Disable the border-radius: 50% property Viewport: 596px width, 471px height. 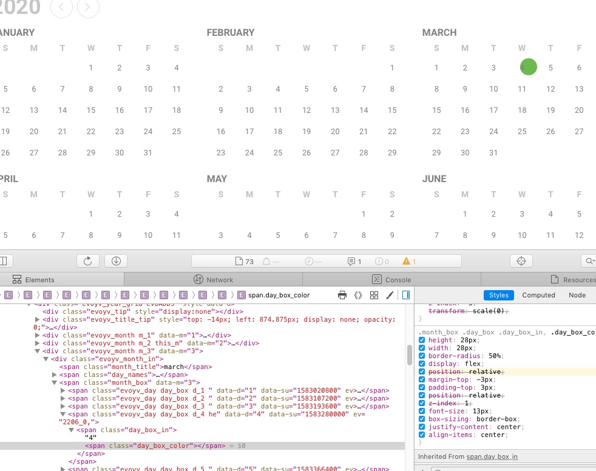422,356
